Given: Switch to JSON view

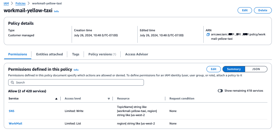Looking at the screenshot, I should tap(256, 69).
